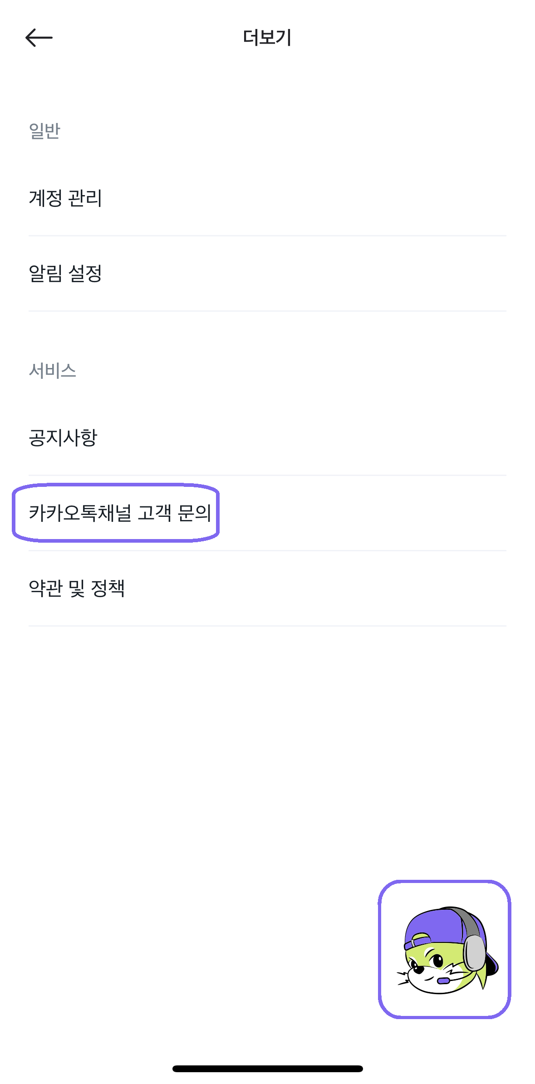Contact customer support via KakaoTalk channel row
Viewport: 535px width, 1084px height.
pos(267,513)
